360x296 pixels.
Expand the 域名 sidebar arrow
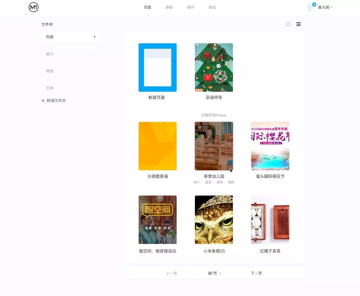pos(95,71)
